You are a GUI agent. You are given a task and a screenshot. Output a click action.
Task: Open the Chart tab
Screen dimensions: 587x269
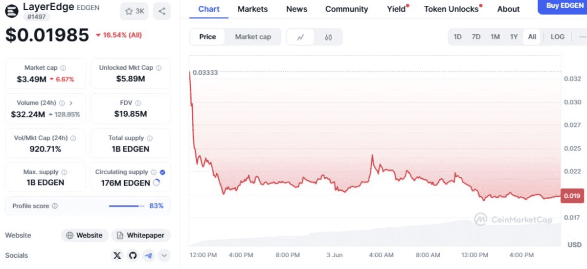click(209, 9)
